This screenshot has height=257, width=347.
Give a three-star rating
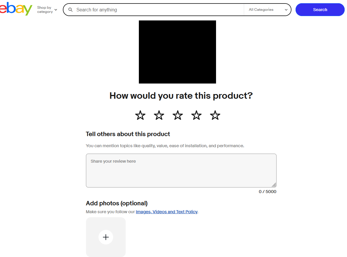(x=178, y=115)
